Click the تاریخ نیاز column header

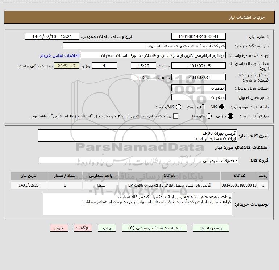click(29, 176)
